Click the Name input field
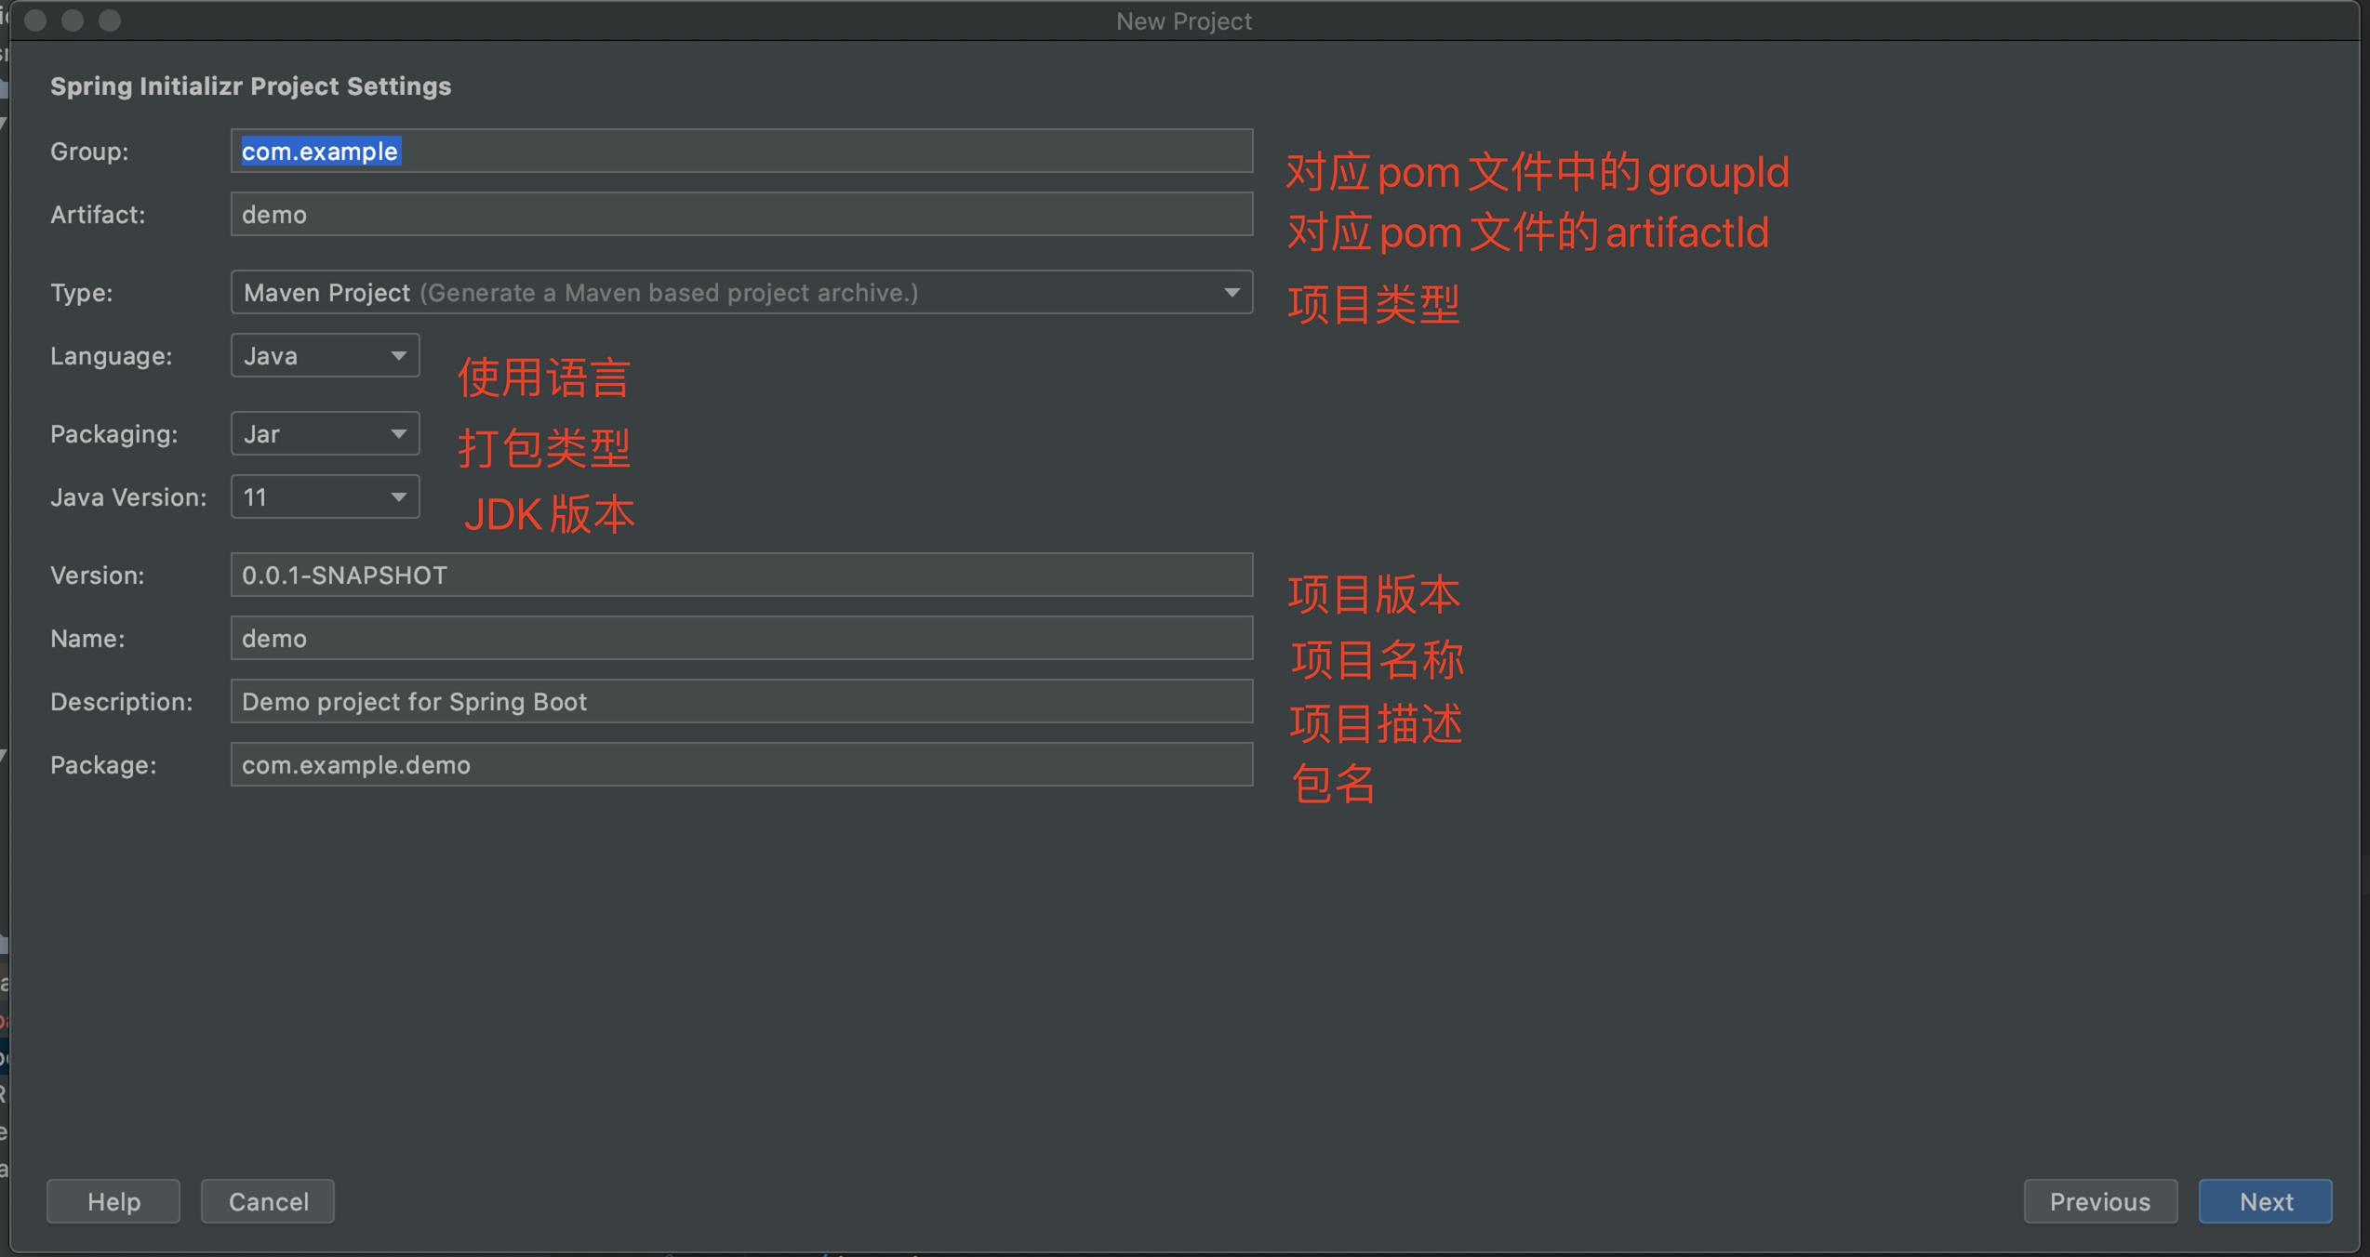 [x=740, y=639]
